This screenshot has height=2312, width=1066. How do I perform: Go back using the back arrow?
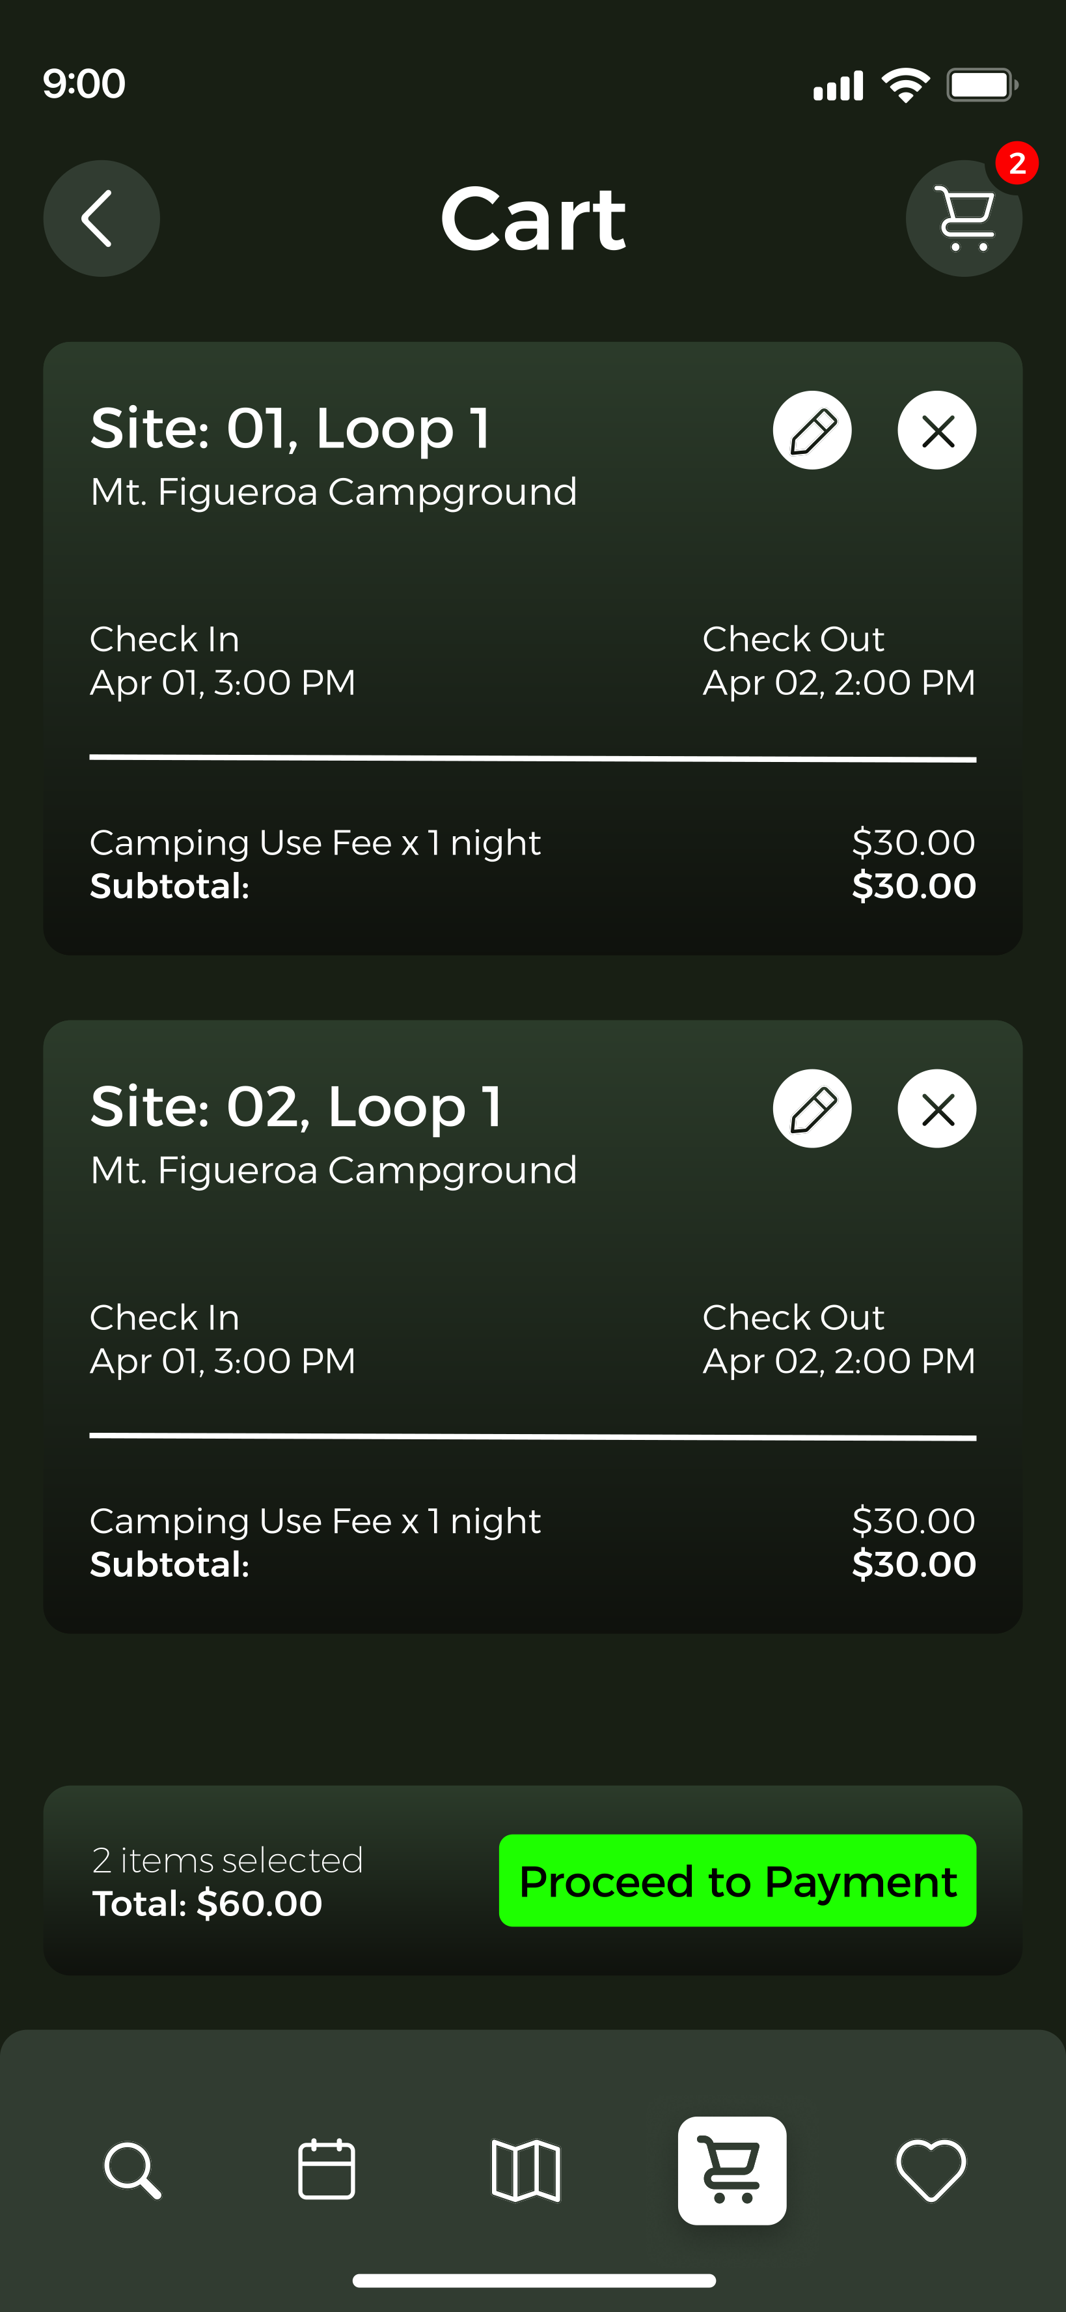[102, 218]
